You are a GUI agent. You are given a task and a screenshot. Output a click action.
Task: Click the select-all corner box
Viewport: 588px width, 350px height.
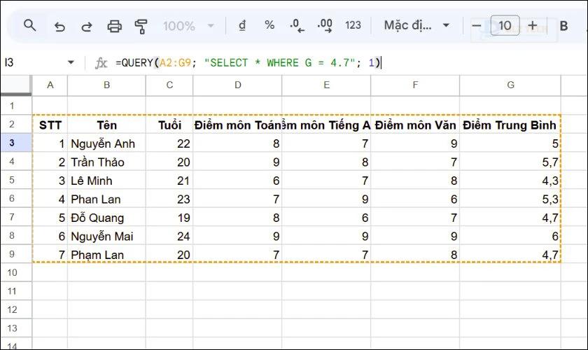(x=16, y=85)
